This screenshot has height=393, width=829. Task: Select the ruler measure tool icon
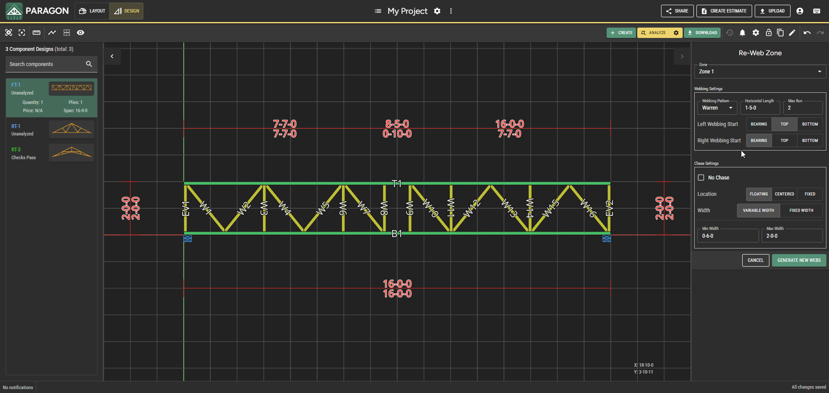37,33
